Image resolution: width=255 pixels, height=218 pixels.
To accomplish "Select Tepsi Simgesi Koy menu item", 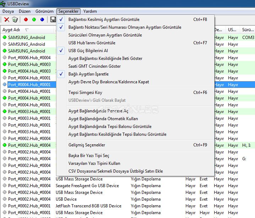I will click(x=135, y=93).
